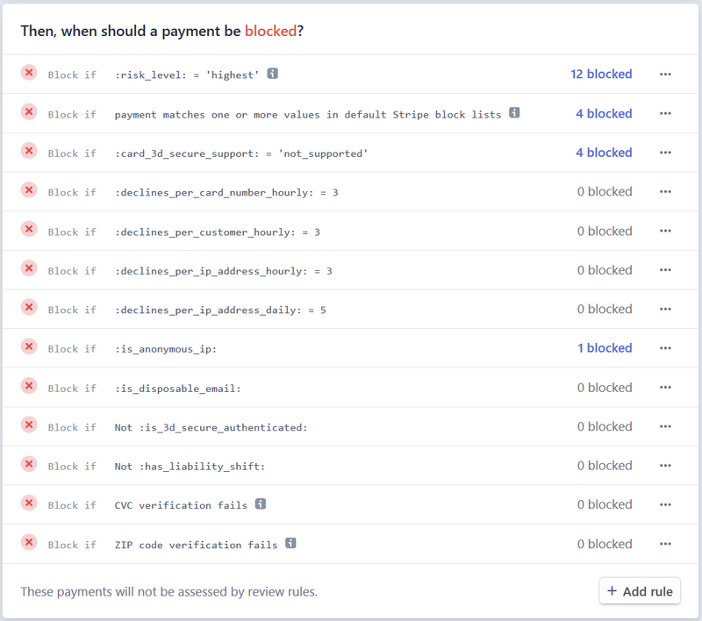This screenshot has height=621, width=702.
Task: Select the declines_per_ip_address_hourly rule text
Action: [x=224, y=271]
